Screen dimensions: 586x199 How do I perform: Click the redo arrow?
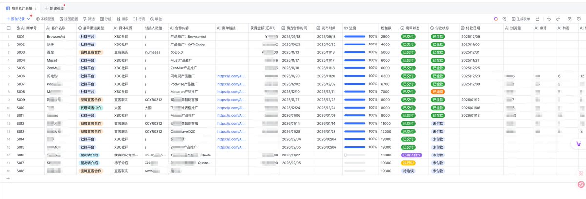coord(558,18)
